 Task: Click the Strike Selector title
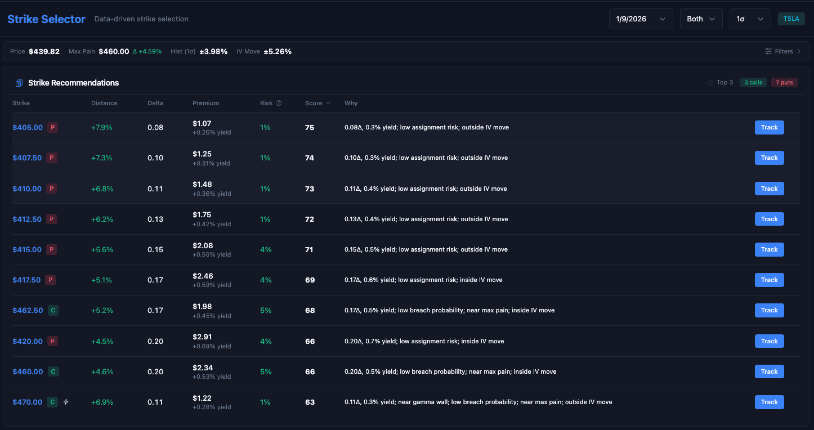click(46, 19)
